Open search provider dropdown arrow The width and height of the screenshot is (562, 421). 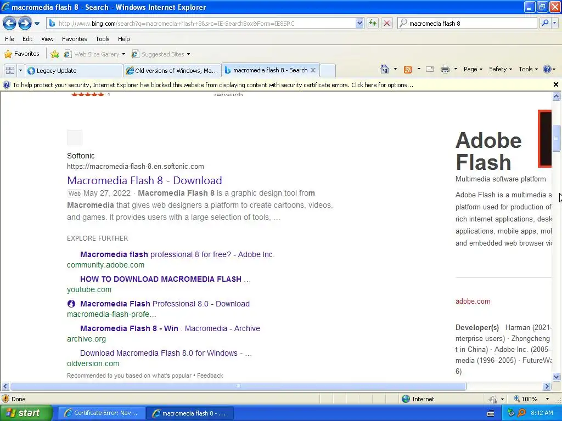554,23
